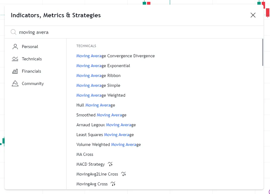The width and height of the screenshot is (270, 194).
Task: Click the results list scrollbar thumb
Action: coord(263,52)
